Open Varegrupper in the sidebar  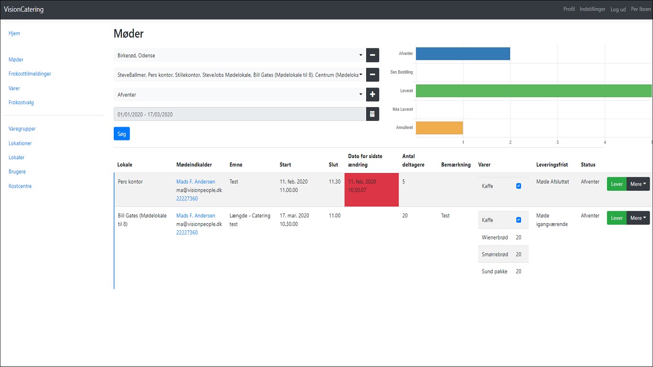(22, 129)
